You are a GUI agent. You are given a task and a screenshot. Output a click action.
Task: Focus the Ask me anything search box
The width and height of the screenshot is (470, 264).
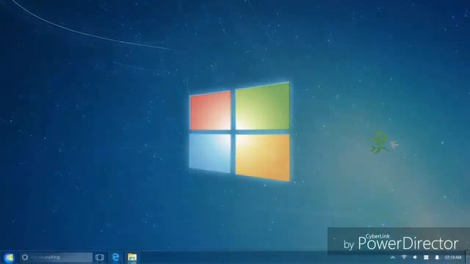(57, 257)
